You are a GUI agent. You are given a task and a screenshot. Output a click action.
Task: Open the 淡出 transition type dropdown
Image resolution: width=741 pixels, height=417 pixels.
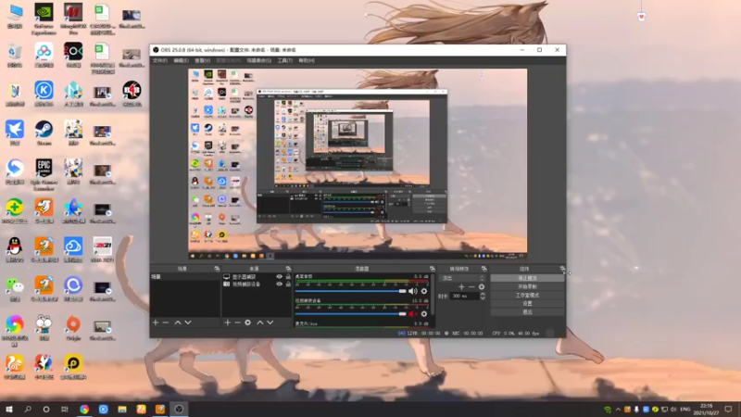(462, 278)
